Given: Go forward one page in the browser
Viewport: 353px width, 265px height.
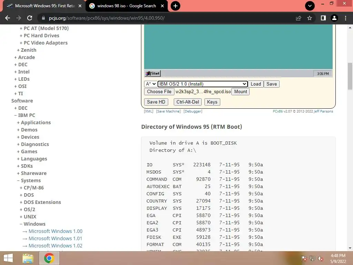Looking at the screenshot, I should [19, 18].
